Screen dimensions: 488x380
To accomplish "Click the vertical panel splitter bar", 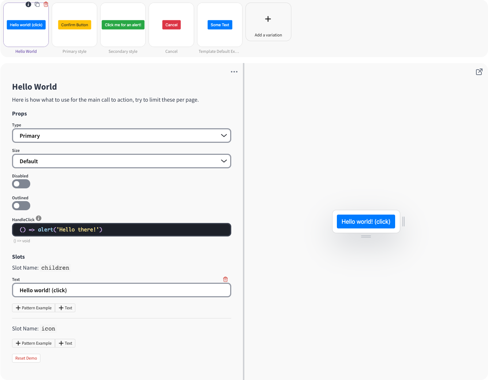I will pyautogui.click(x=244, y=222).
